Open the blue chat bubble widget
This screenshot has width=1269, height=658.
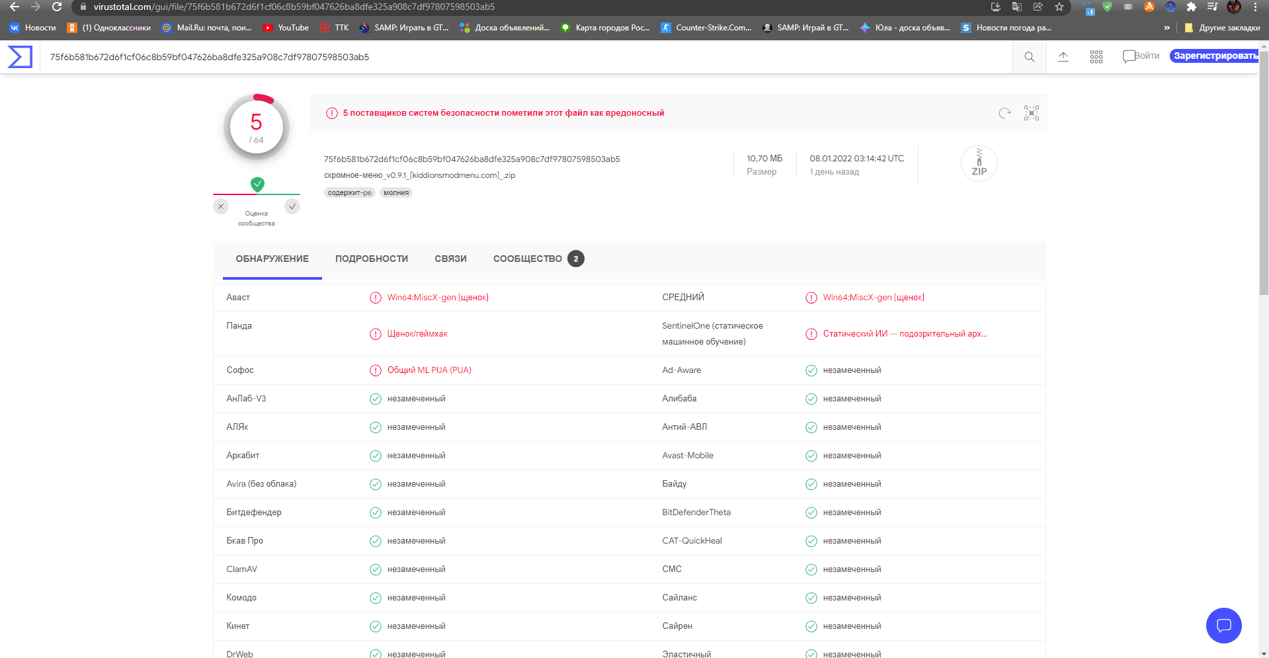pyautogui.click(x=1224, y=626)
